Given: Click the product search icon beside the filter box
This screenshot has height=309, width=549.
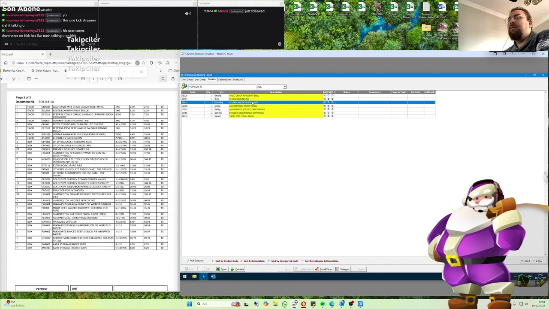Looking at the screenshot, I should 184,86.
